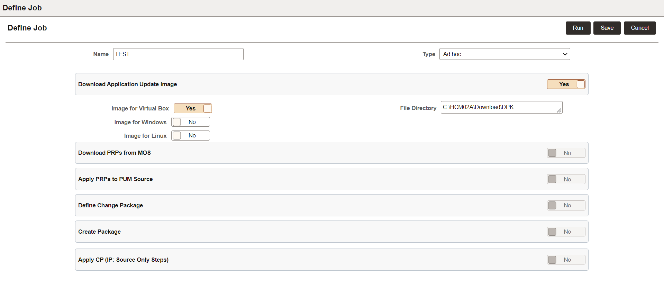
Task: Enable Image for Linux toggle
Action: tap(191, 136)
